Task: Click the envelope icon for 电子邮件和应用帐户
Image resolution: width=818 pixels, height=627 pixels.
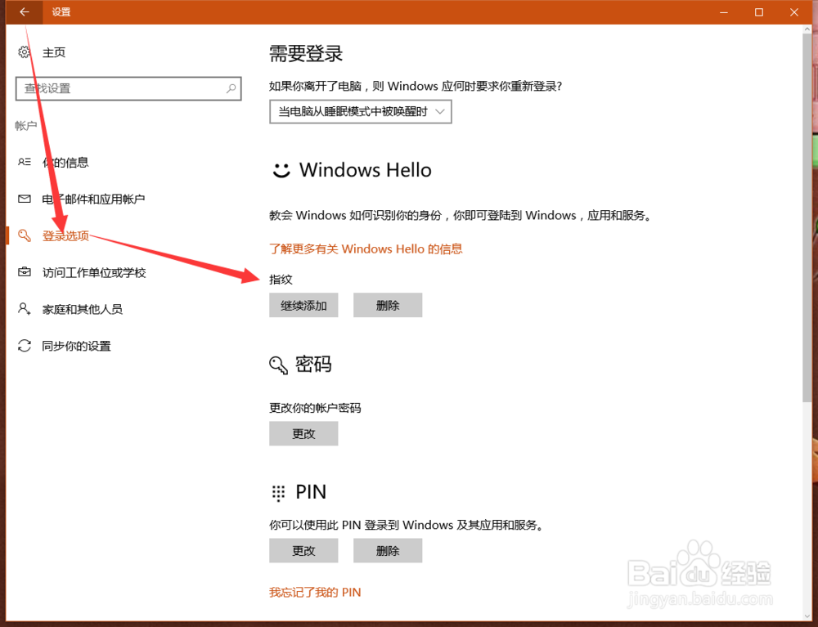Action: click(24, 199)
